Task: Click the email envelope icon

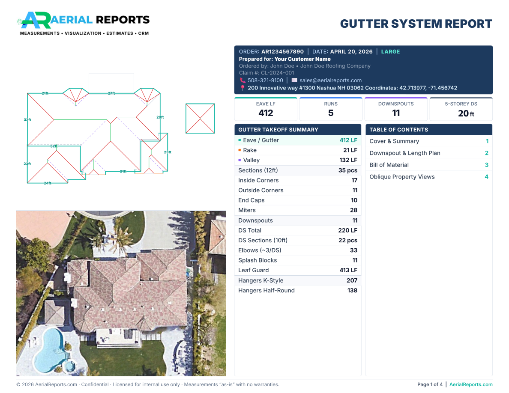Action: click(x=294, y=80)
